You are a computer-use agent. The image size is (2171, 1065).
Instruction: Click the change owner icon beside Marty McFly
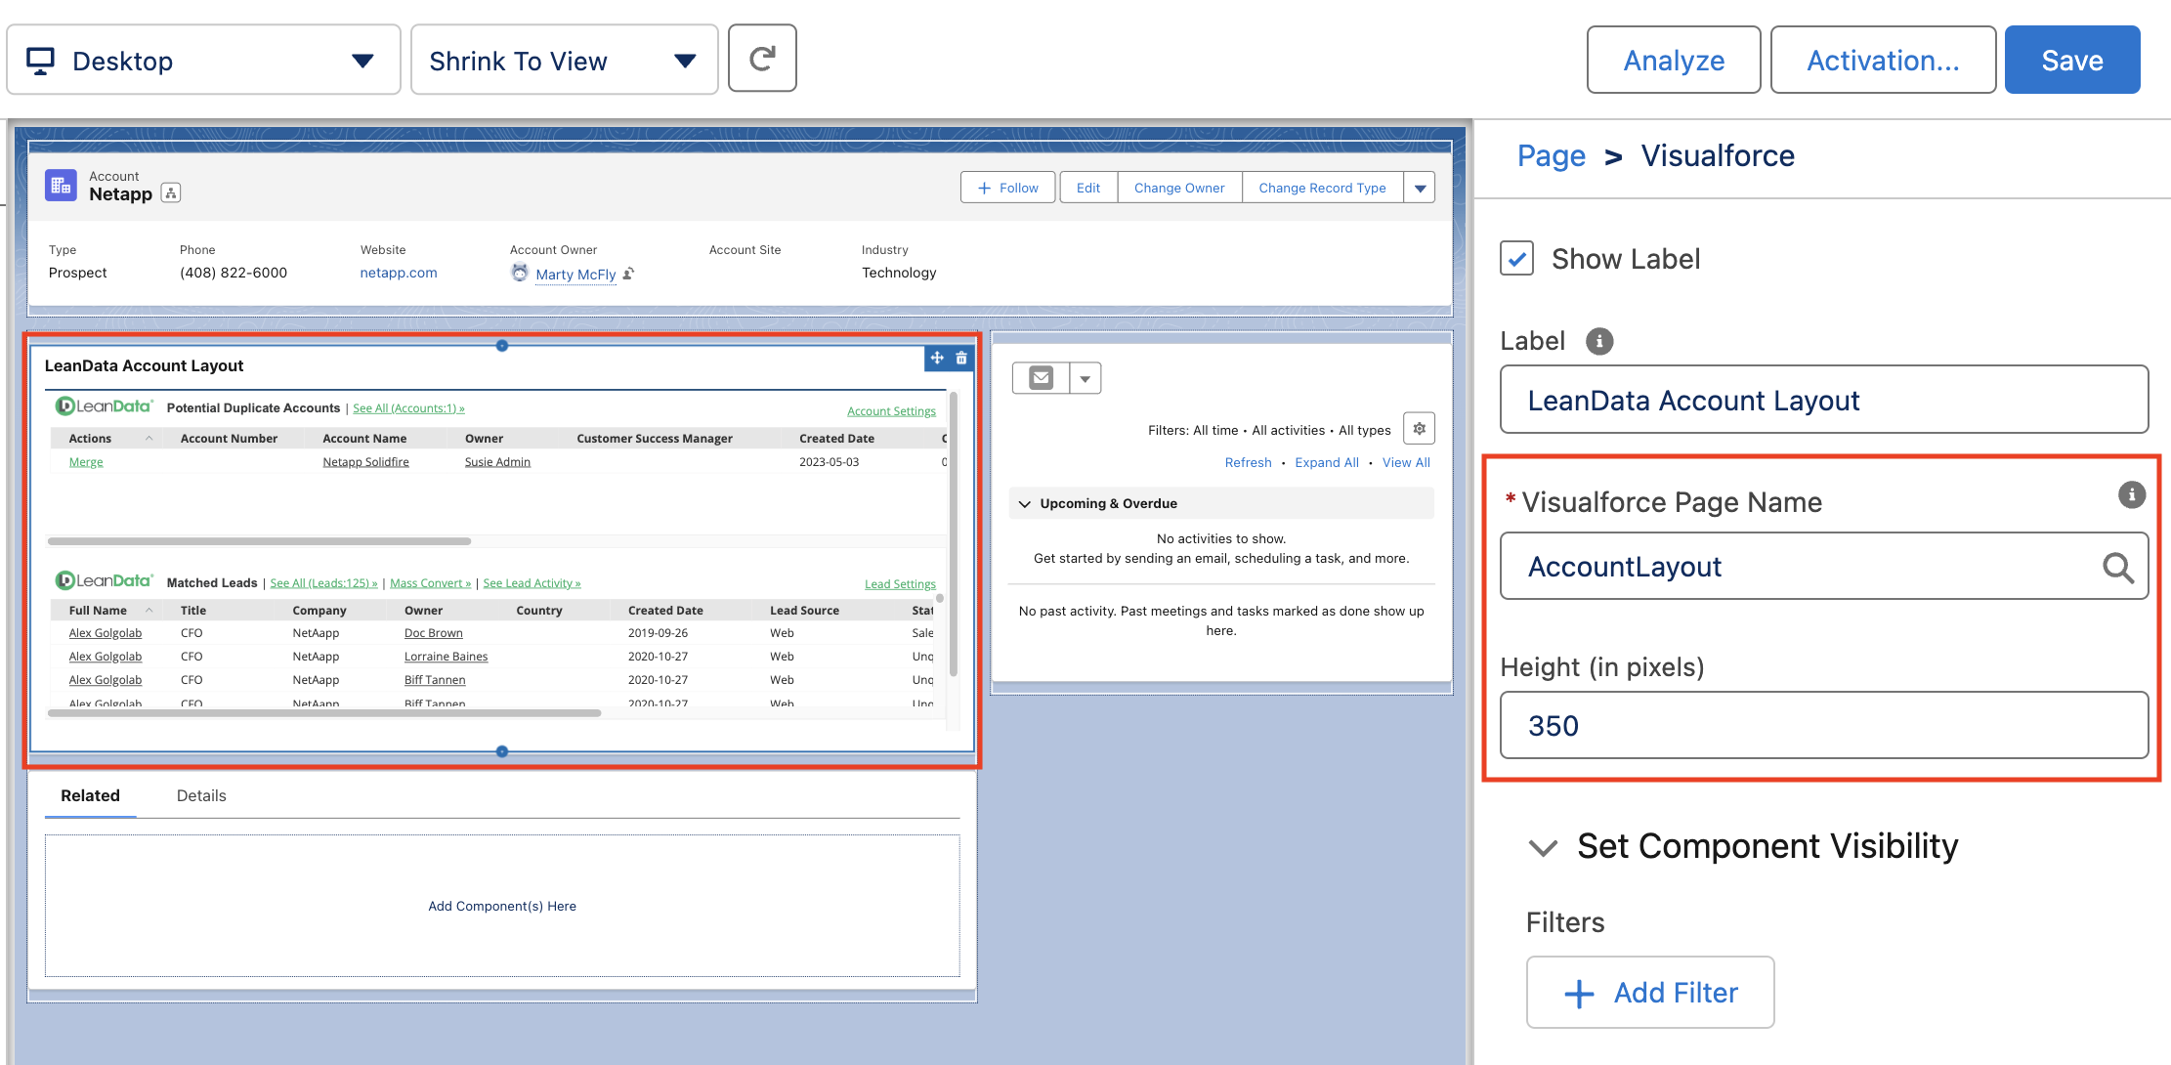pyautogui.click(x=628, y=274)
